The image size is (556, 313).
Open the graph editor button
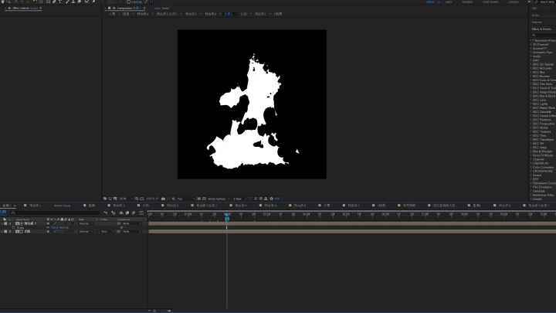(x=141, y=213)
